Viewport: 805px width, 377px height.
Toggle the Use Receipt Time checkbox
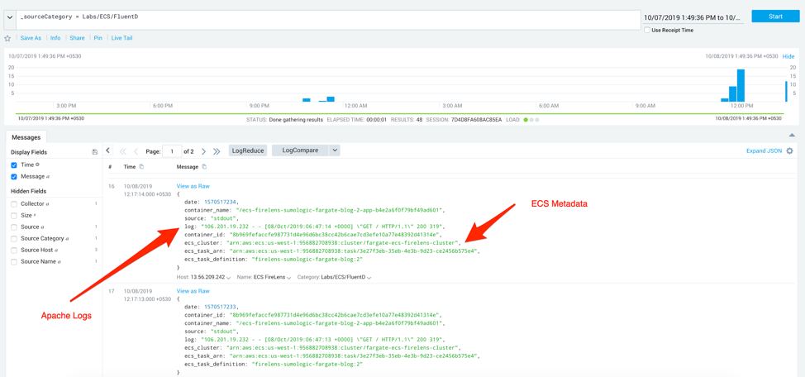pyautogui.click(x=647, y=31)
